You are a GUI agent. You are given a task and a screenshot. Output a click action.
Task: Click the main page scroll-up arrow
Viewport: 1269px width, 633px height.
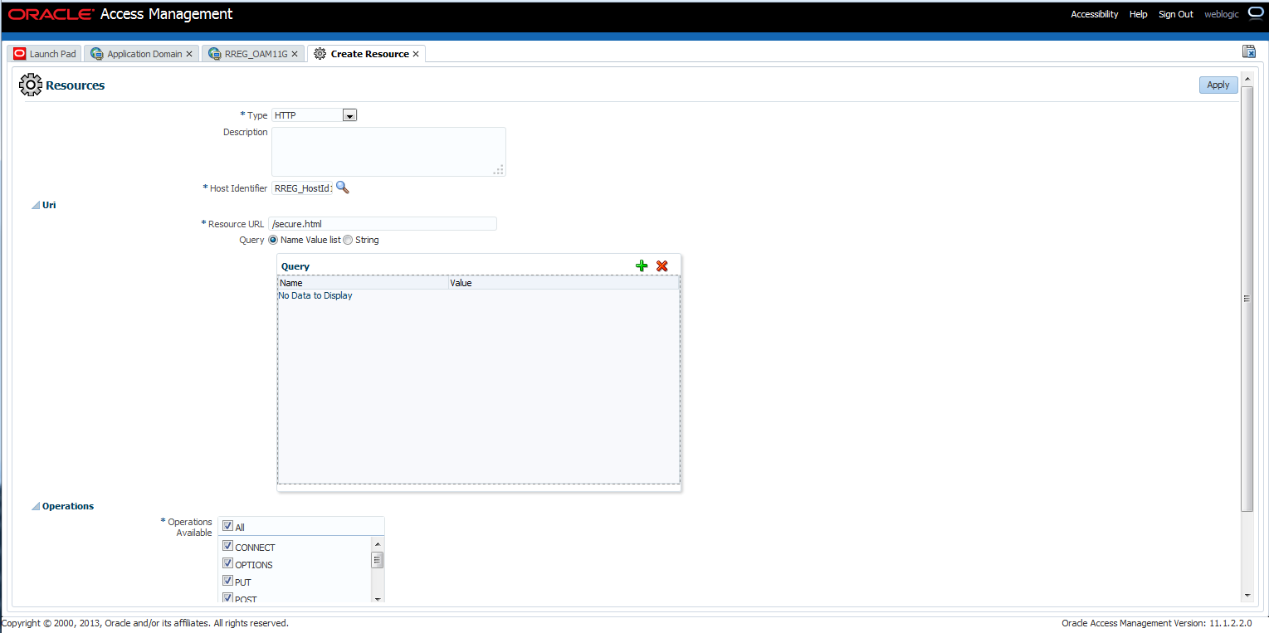1247,79
